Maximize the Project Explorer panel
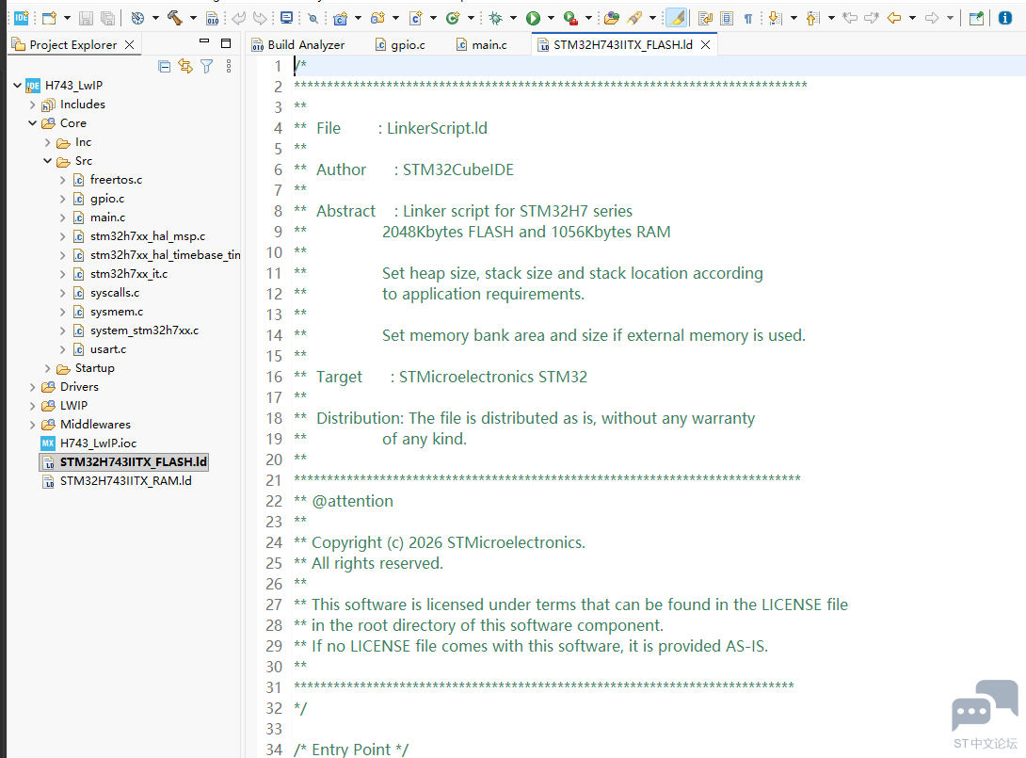This screenshot has height=758, width=1026. tap(226, 44)
